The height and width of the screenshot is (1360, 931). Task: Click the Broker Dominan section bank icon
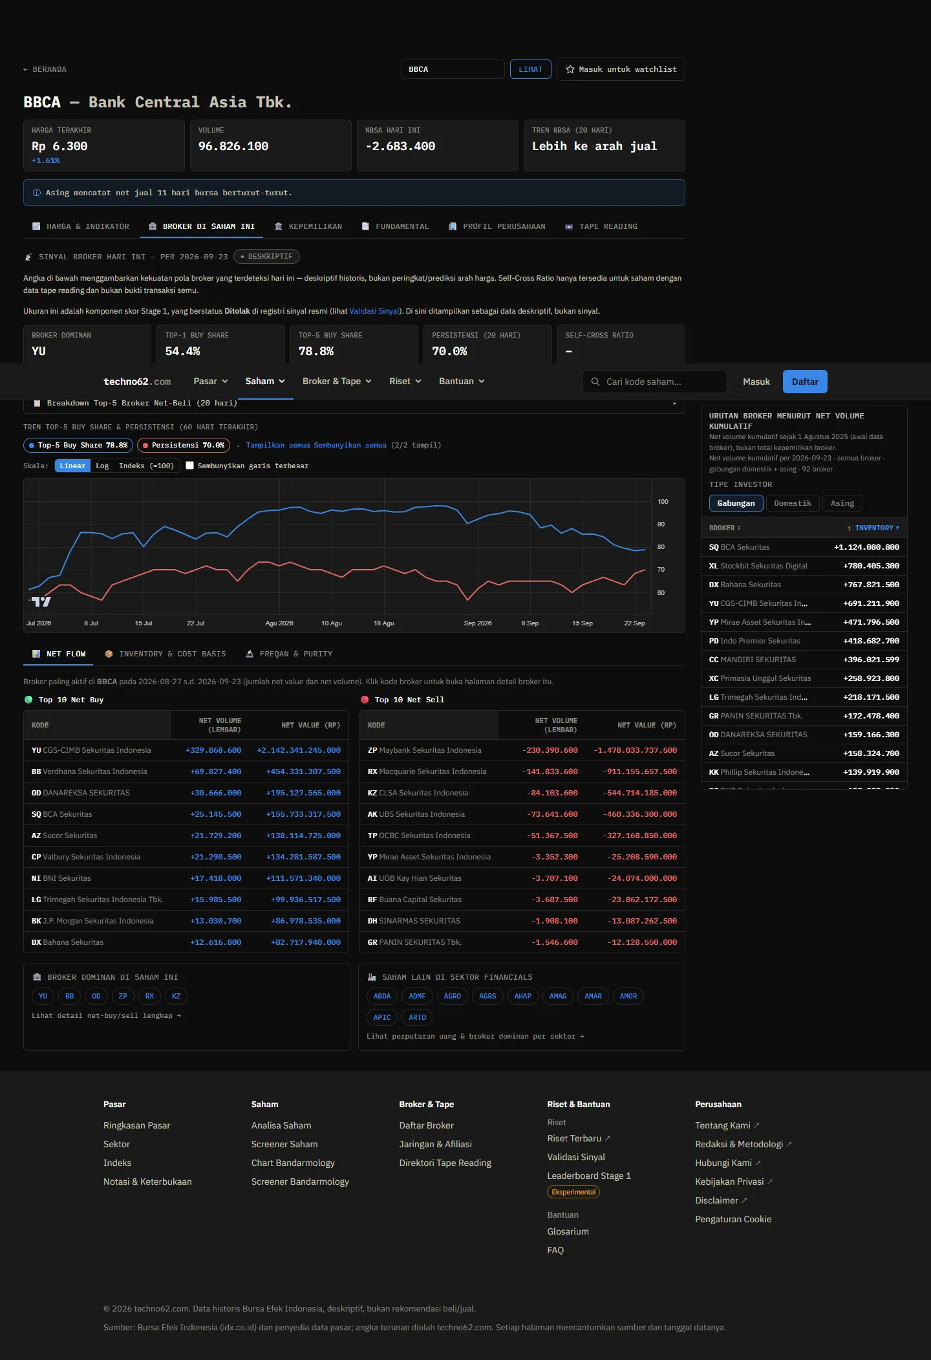37,977
